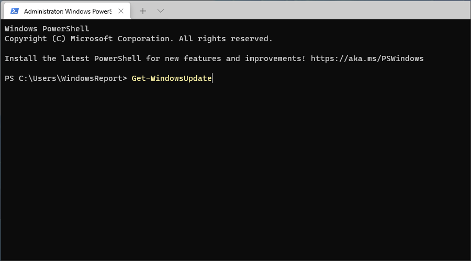Click the PowerShell icon in the tab
Image resolution: width=471 pixels, height=261 pixels.
click(x=15, y=11)
